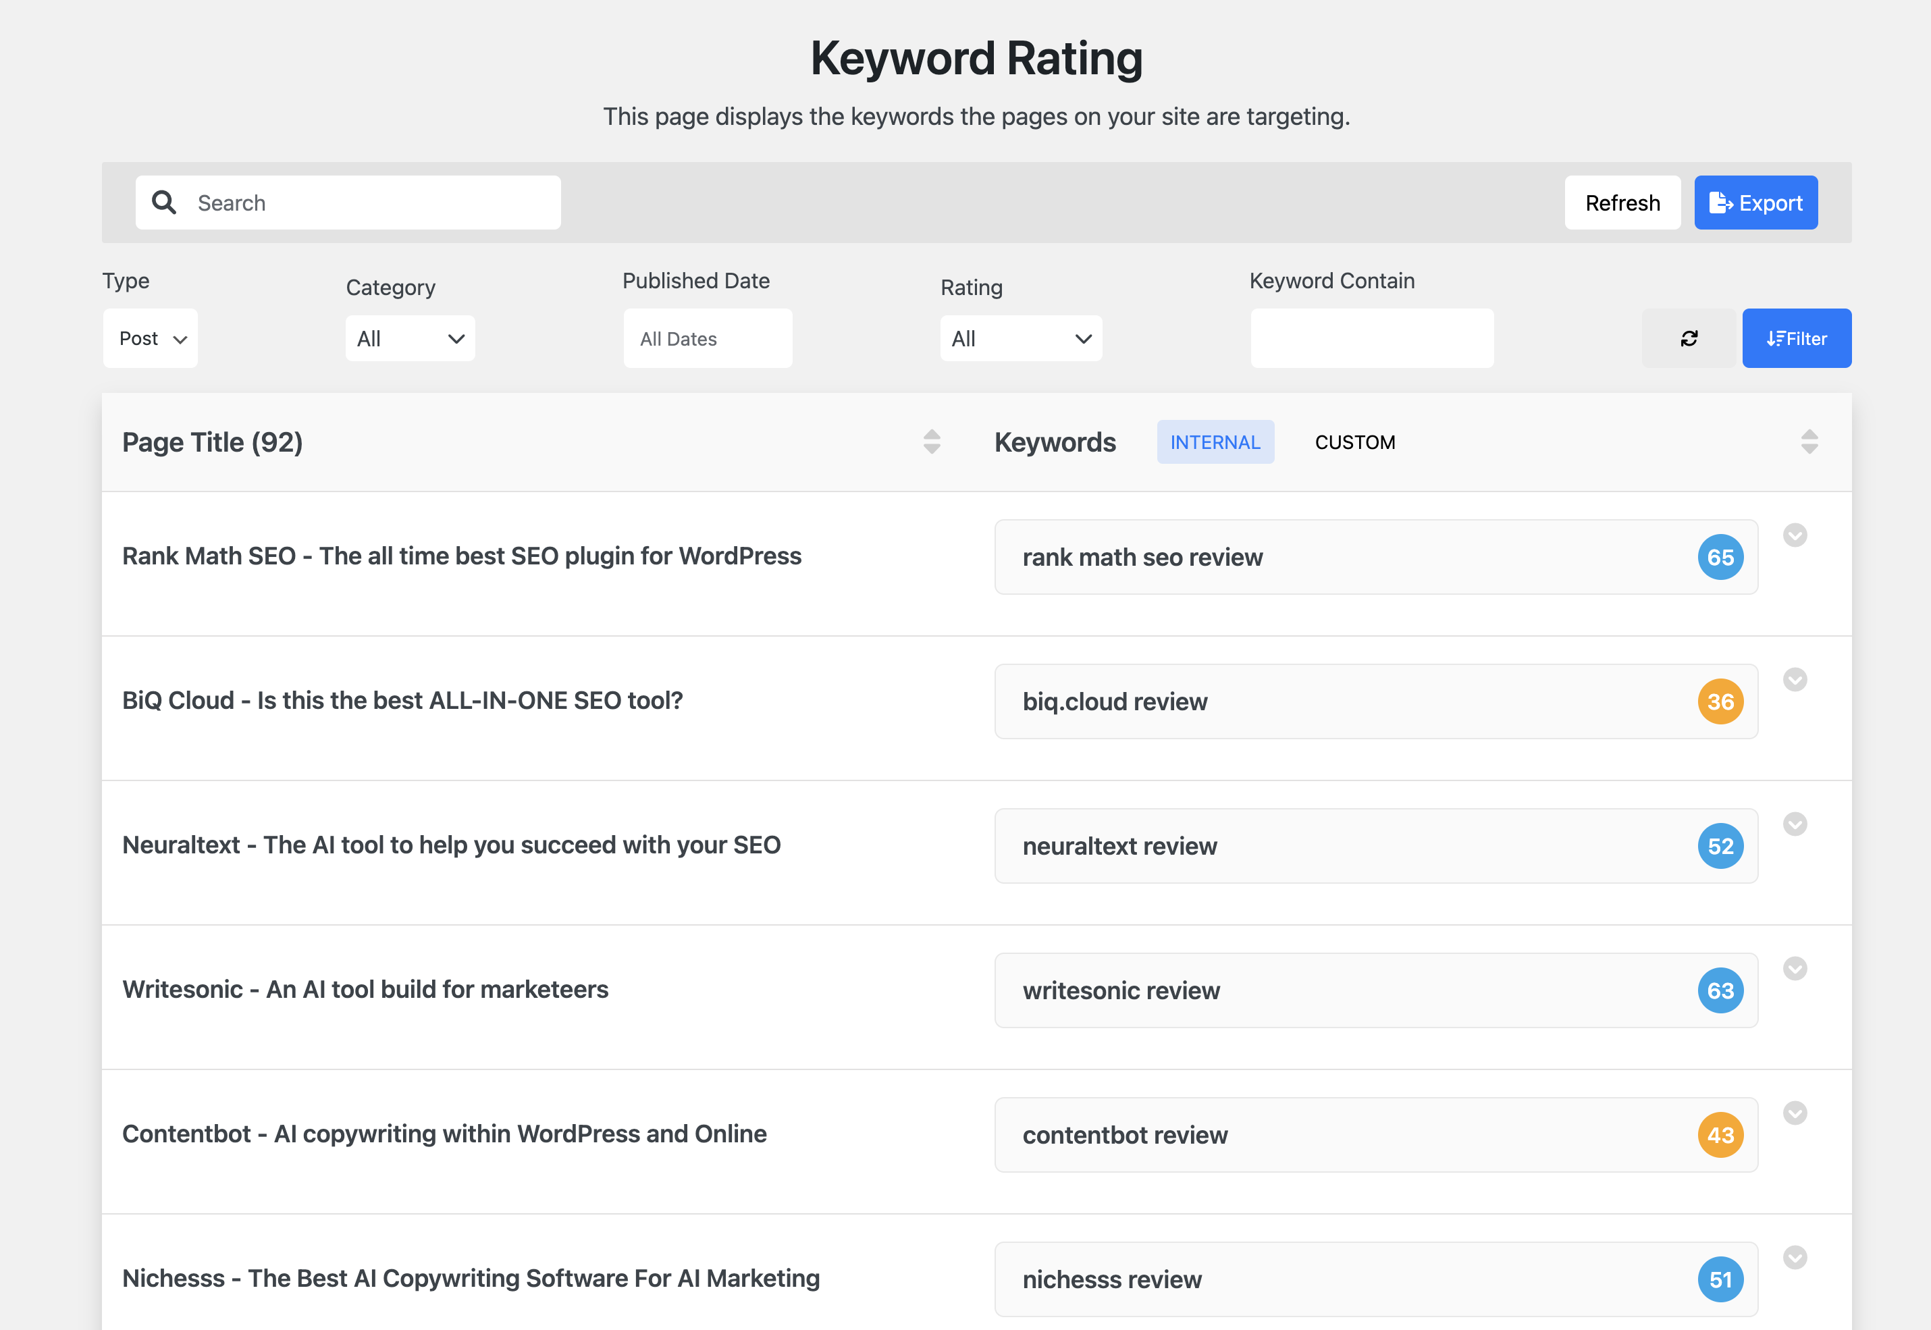This screenshot has height=1330, width=1931.
Task: Expand the Neuraltext row chevron
Action: pos(1795,824)
